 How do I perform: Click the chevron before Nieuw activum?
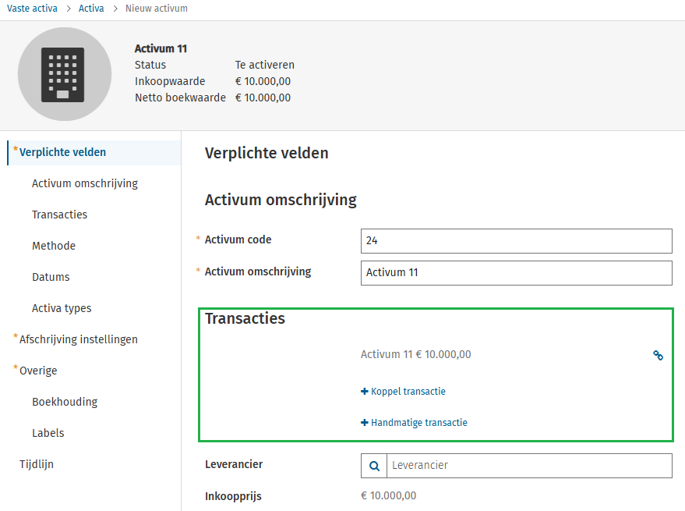pyautogui.click(x=116, y=9)
